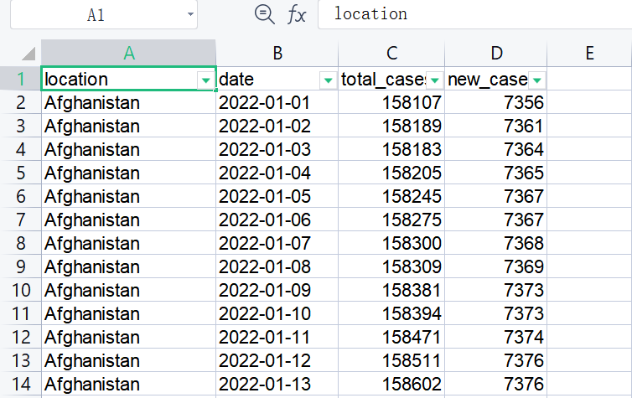Click the zoom magnifier icon beside formula bar
Image resolution: width=632 pixels, height=398 pixels.
264,13
